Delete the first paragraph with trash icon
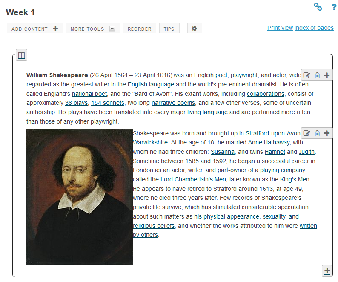The height and width of the screenshot is (282, 338). coord(317,75)
